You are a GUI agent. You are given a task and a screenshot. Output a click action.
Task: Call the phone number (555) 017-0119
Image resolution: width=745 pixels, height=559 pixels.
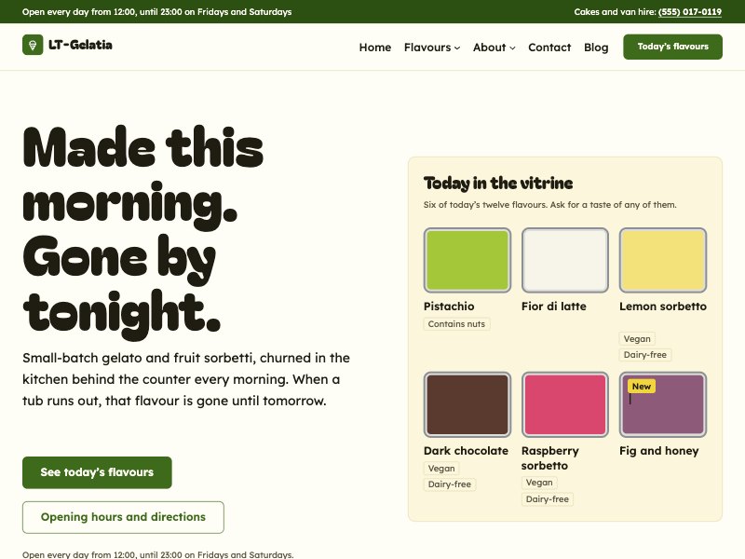click(690, 12)
